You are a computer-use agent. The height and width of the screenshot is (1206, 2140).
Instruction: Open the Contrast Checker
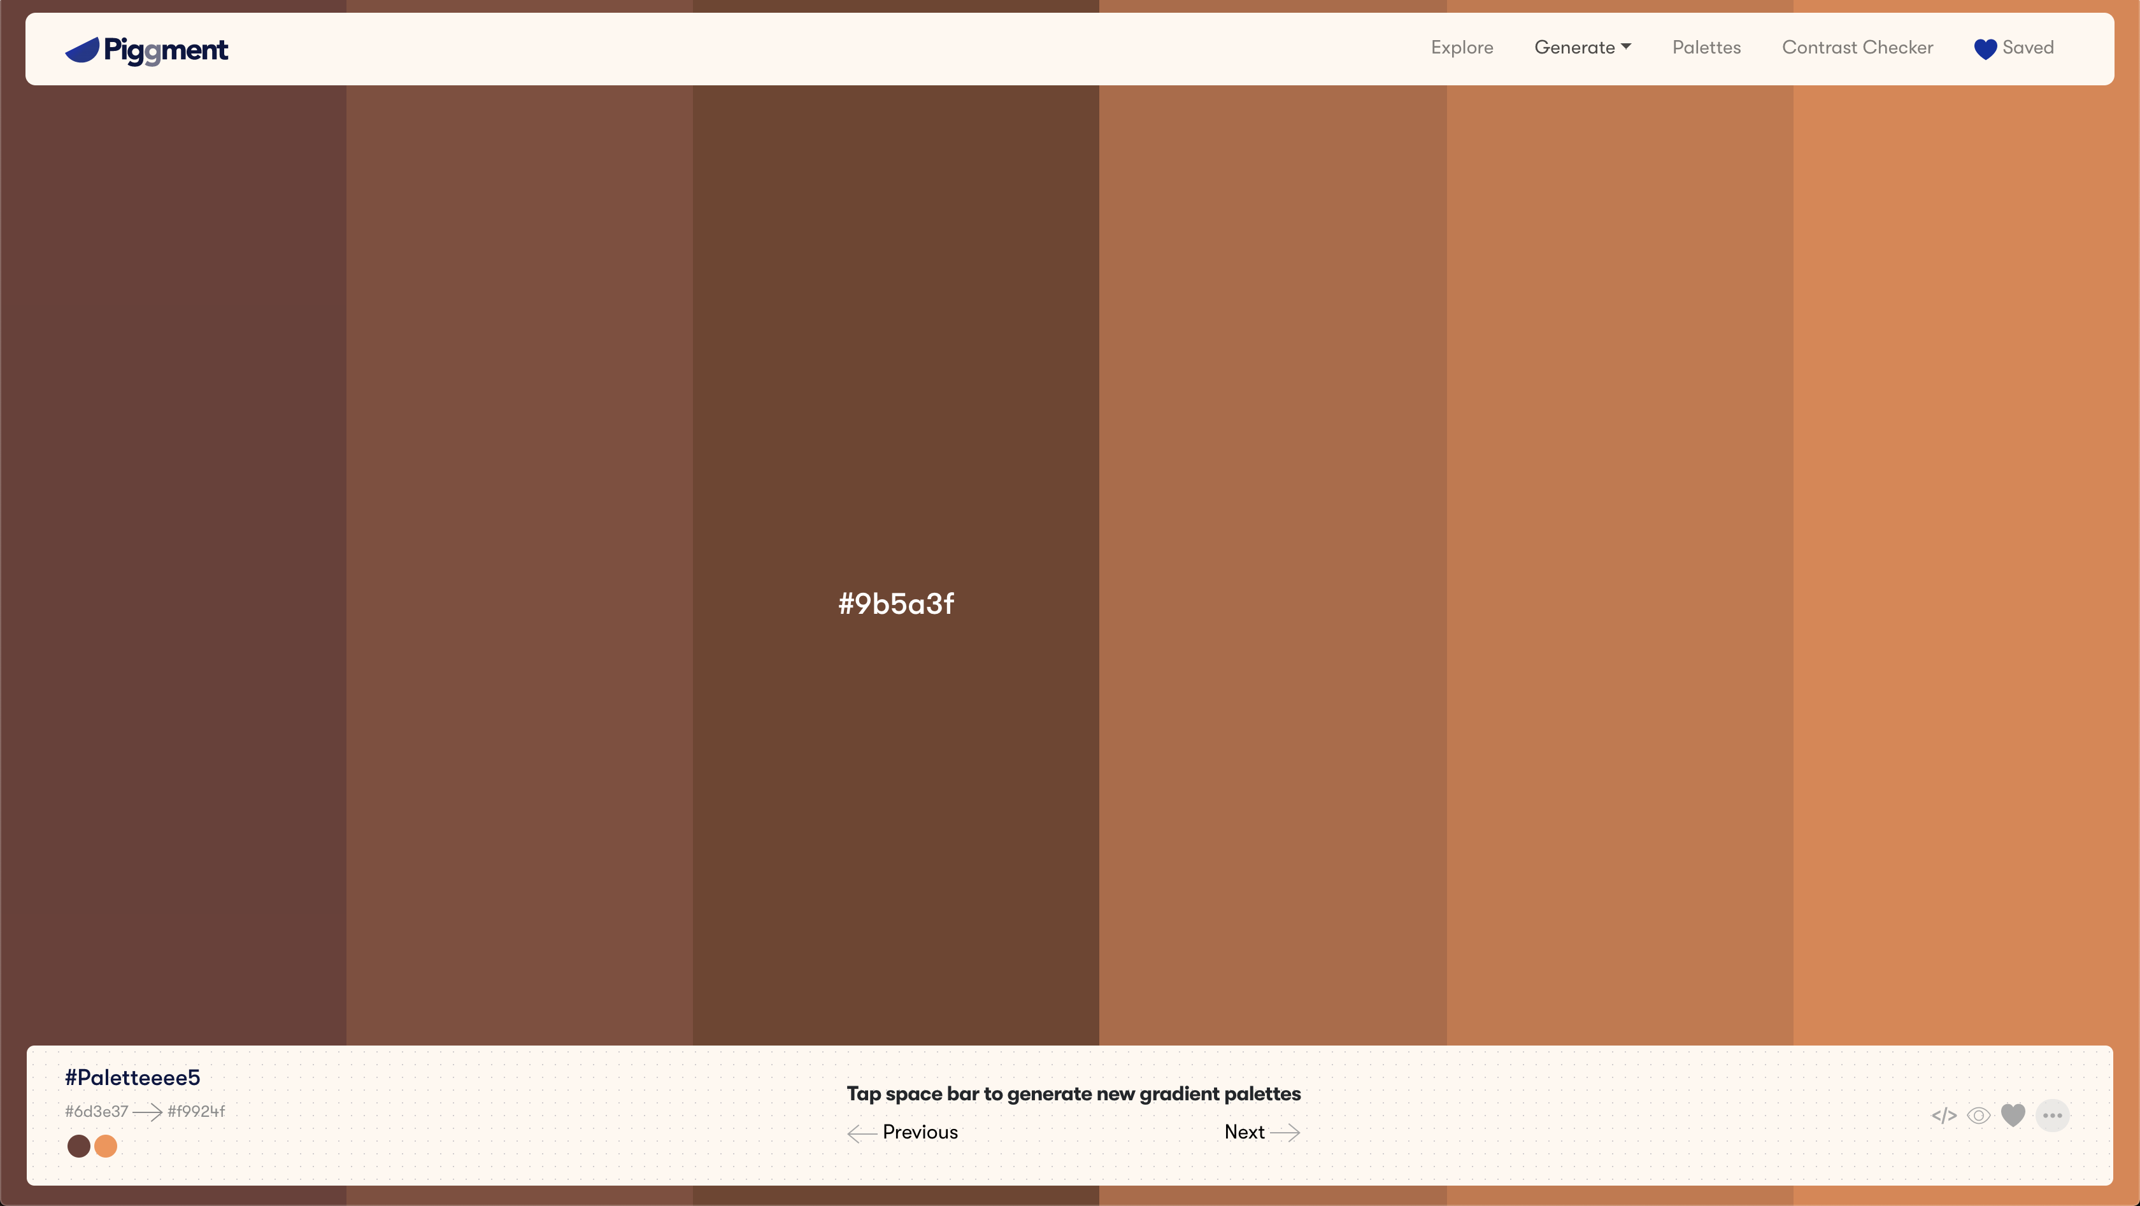tap(1858, 47)
